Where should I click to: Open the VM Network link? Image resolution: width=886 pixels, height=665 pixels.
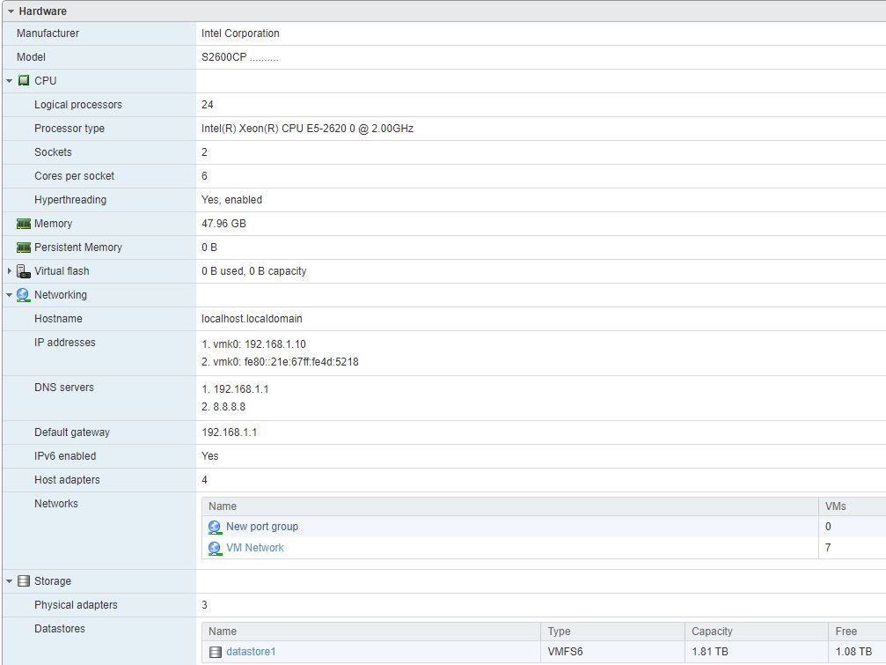coord(255,548)
